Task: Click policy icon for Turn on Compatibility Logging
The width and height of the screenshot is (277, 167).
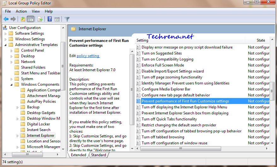Action: pos(138,59)
